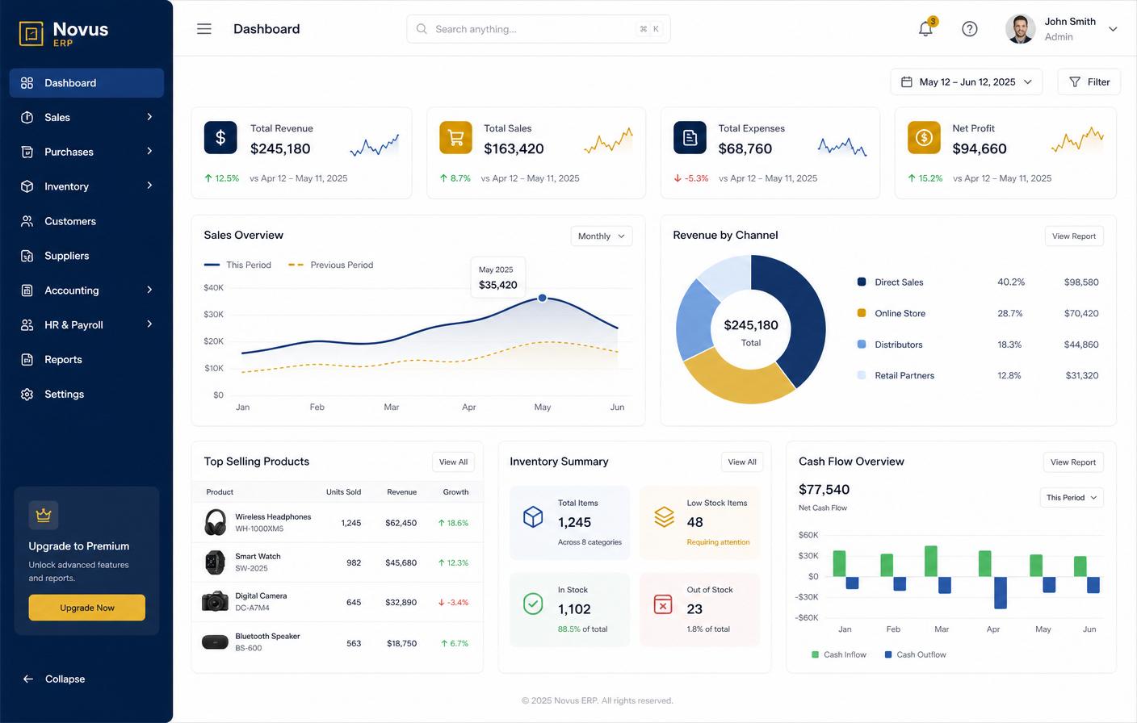Click the Net Profit coin icon
1137x723 pixels.
pyautogui.click(x=924, y=137)
